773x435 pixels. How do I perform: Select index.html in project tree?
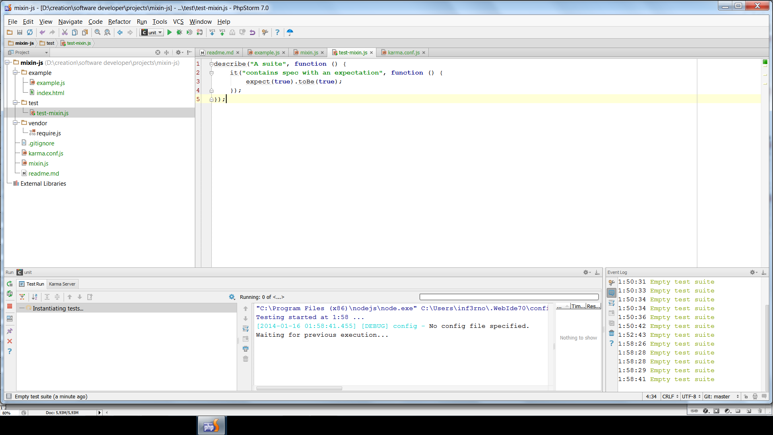pyautogui.click(x=50, y=93)
